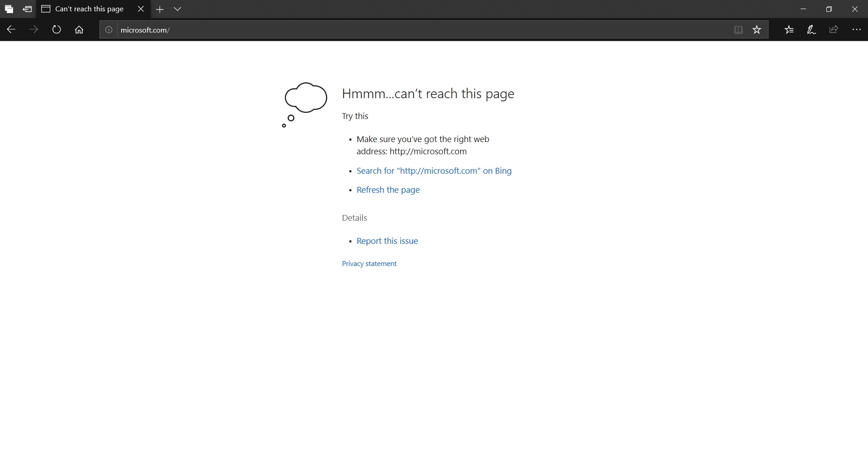Close the "Can't reach this page" tab
Screen dimensions: 868x466
[141, 9]
